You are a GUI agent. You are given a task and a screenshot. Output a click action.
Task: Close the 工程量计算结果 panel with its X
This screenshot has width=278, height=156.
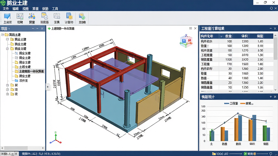[275, 28]
